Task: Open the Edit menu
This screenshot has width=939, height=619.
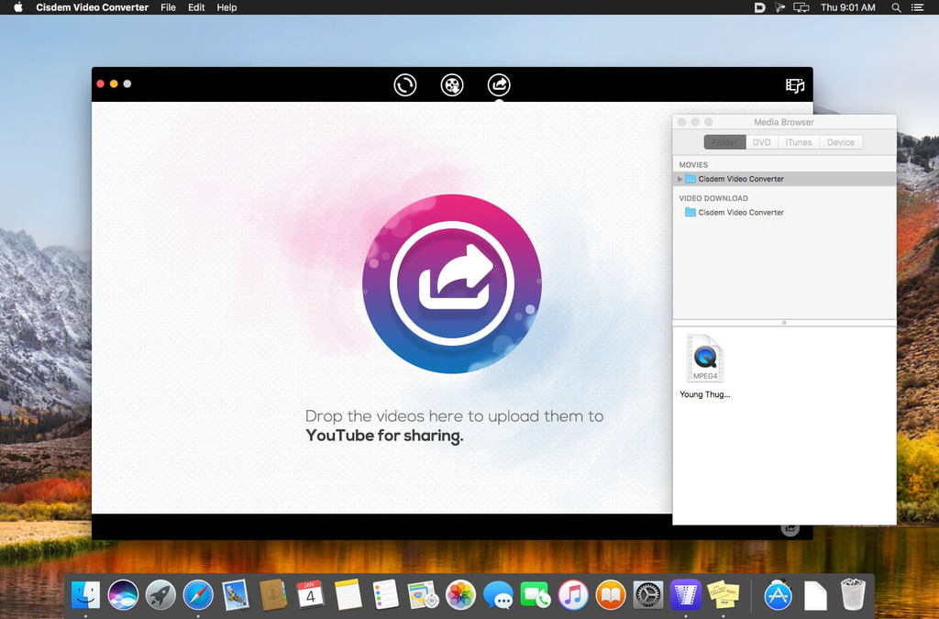Action: click(196, 7)
